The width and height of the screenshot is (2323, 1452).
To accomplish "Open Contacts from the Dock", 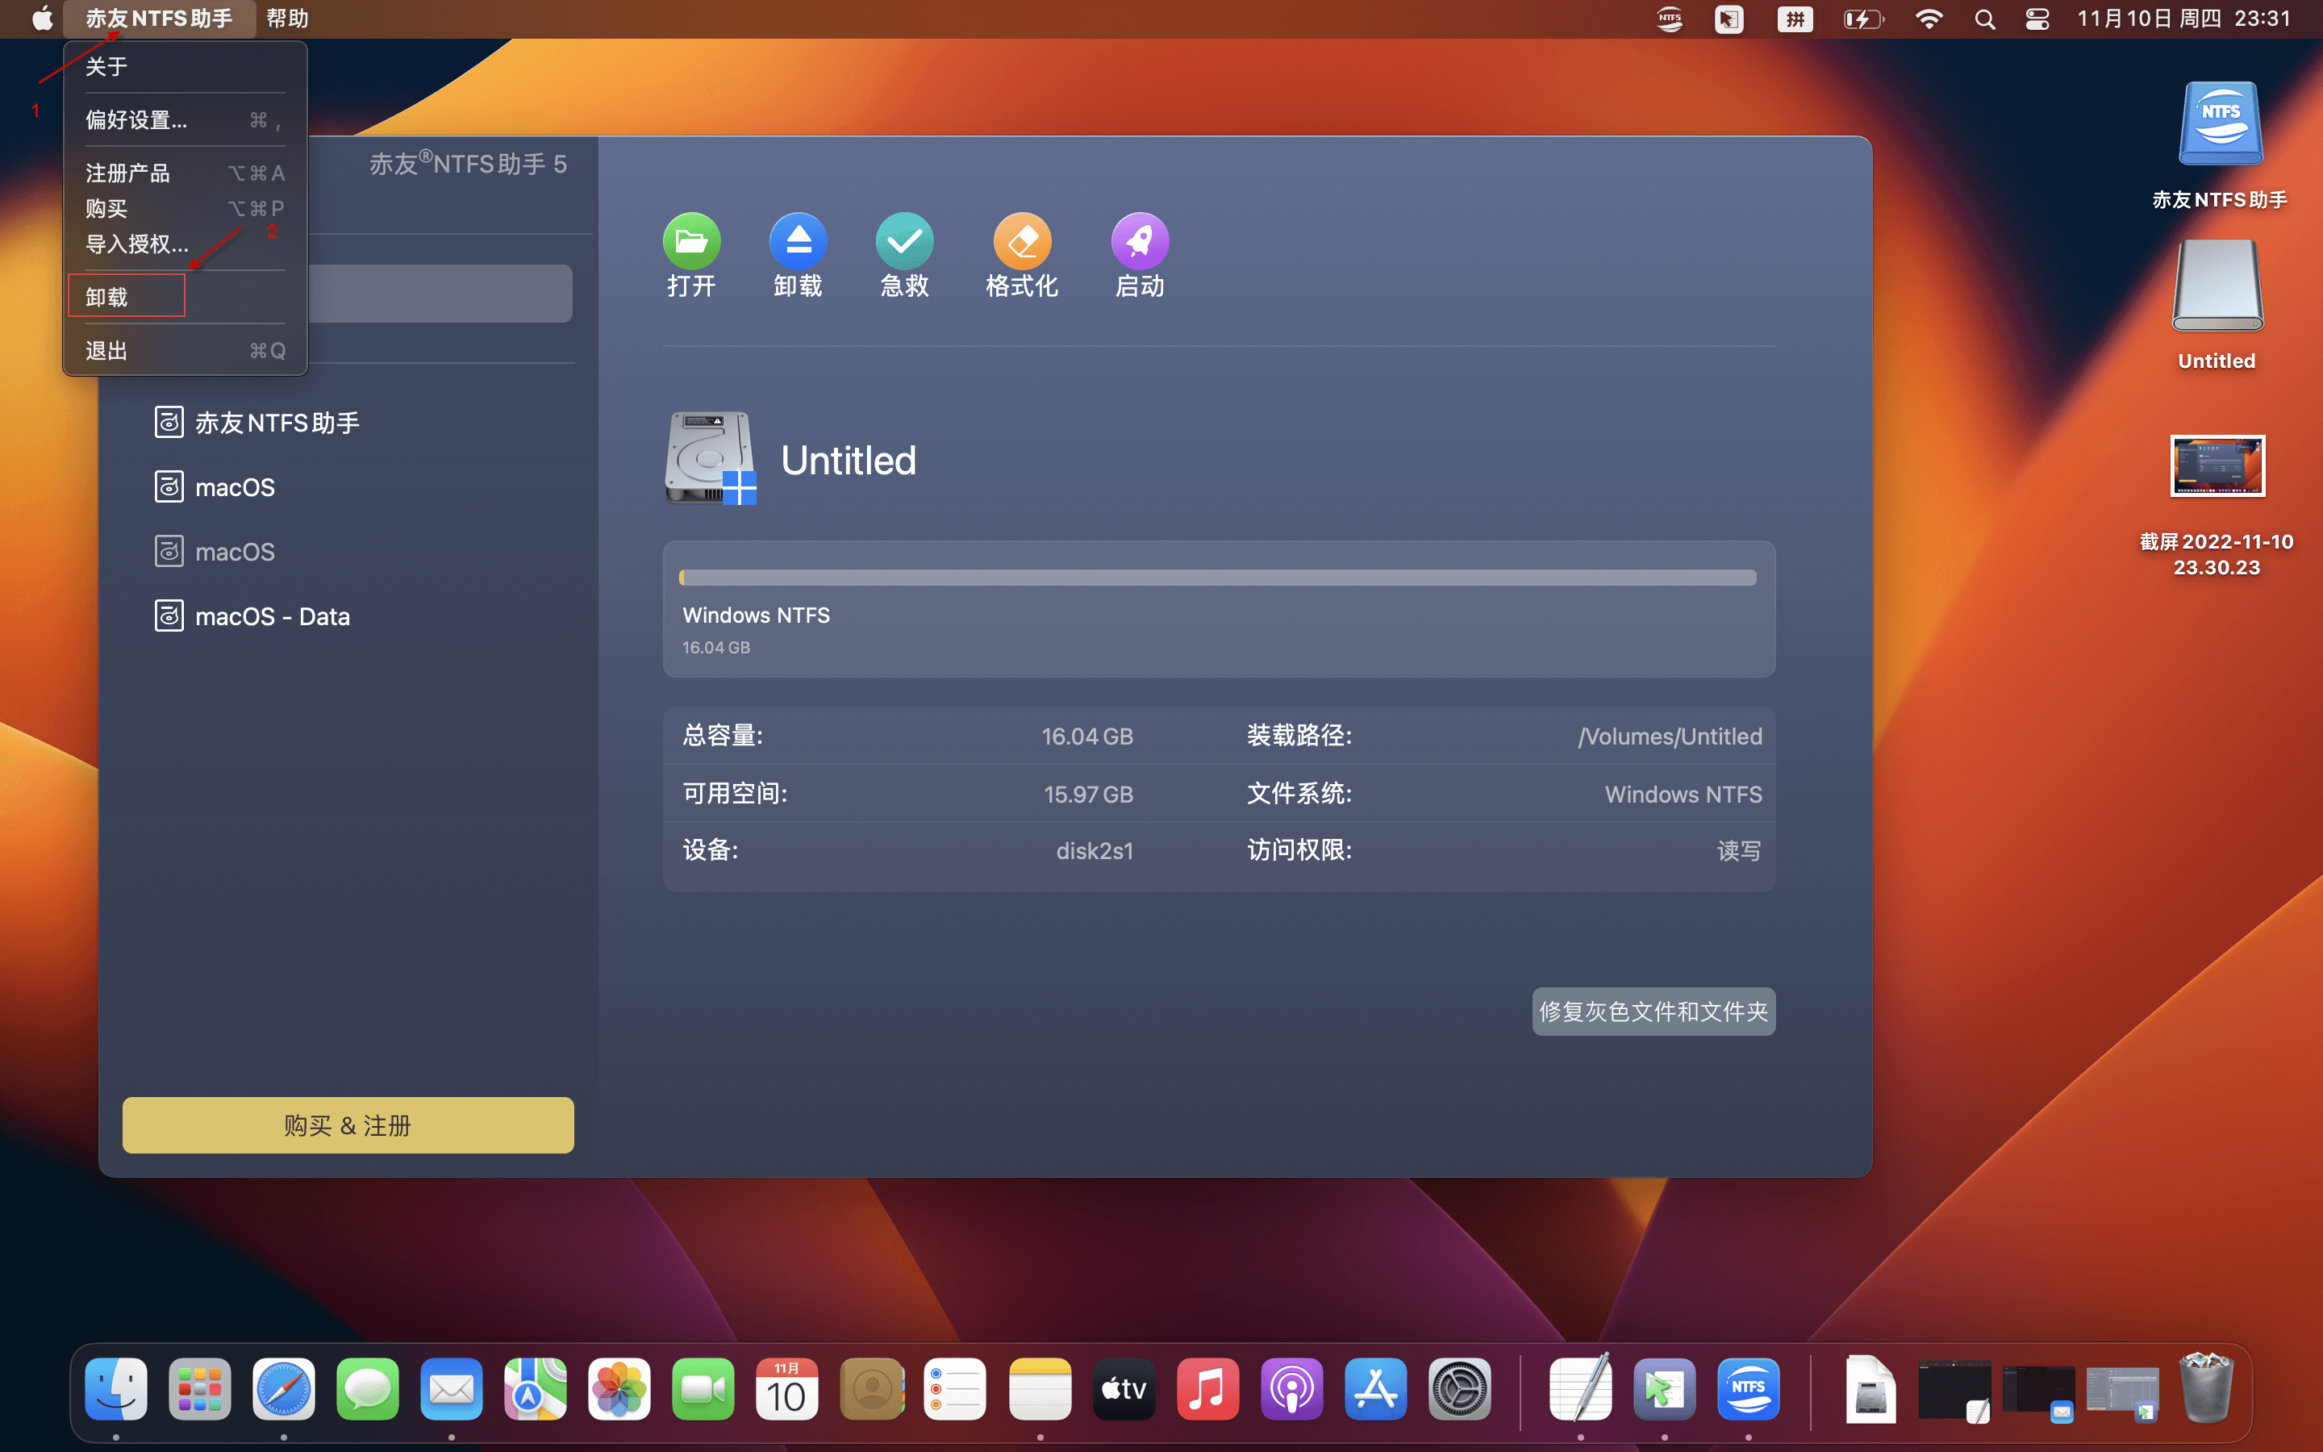I will click(x=872, y=1388).
